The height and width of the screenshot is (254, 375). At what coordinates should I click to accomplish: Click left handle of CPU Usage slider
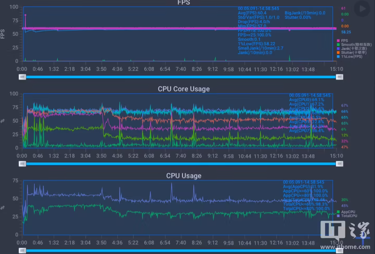tap(22, 250)
